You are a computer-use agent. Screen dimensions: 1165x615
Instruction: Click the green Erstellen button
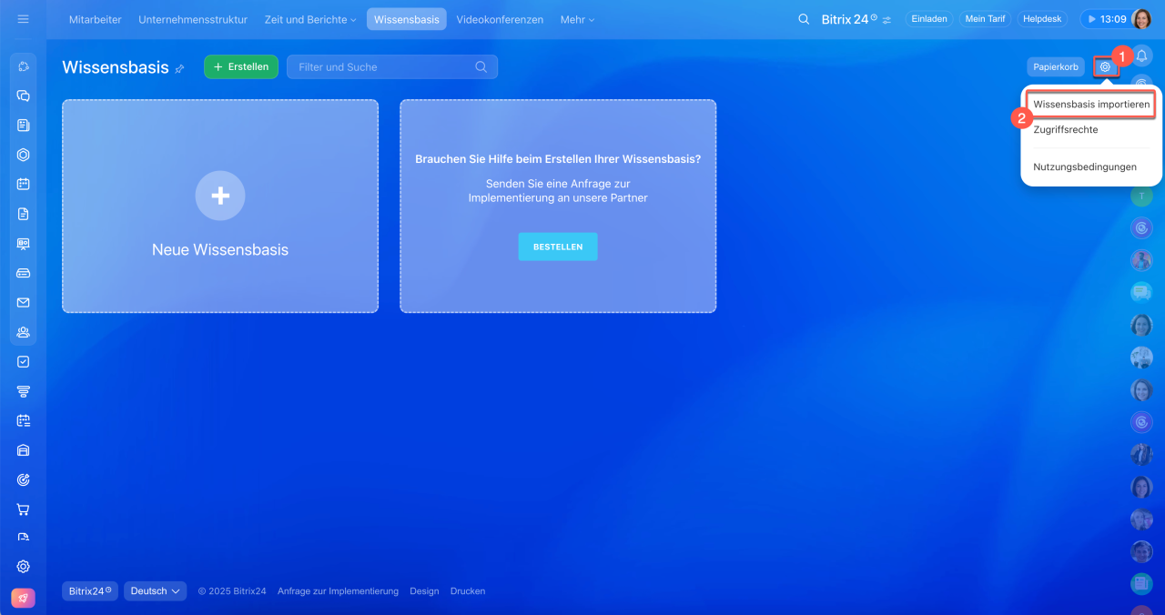point(241,66)
